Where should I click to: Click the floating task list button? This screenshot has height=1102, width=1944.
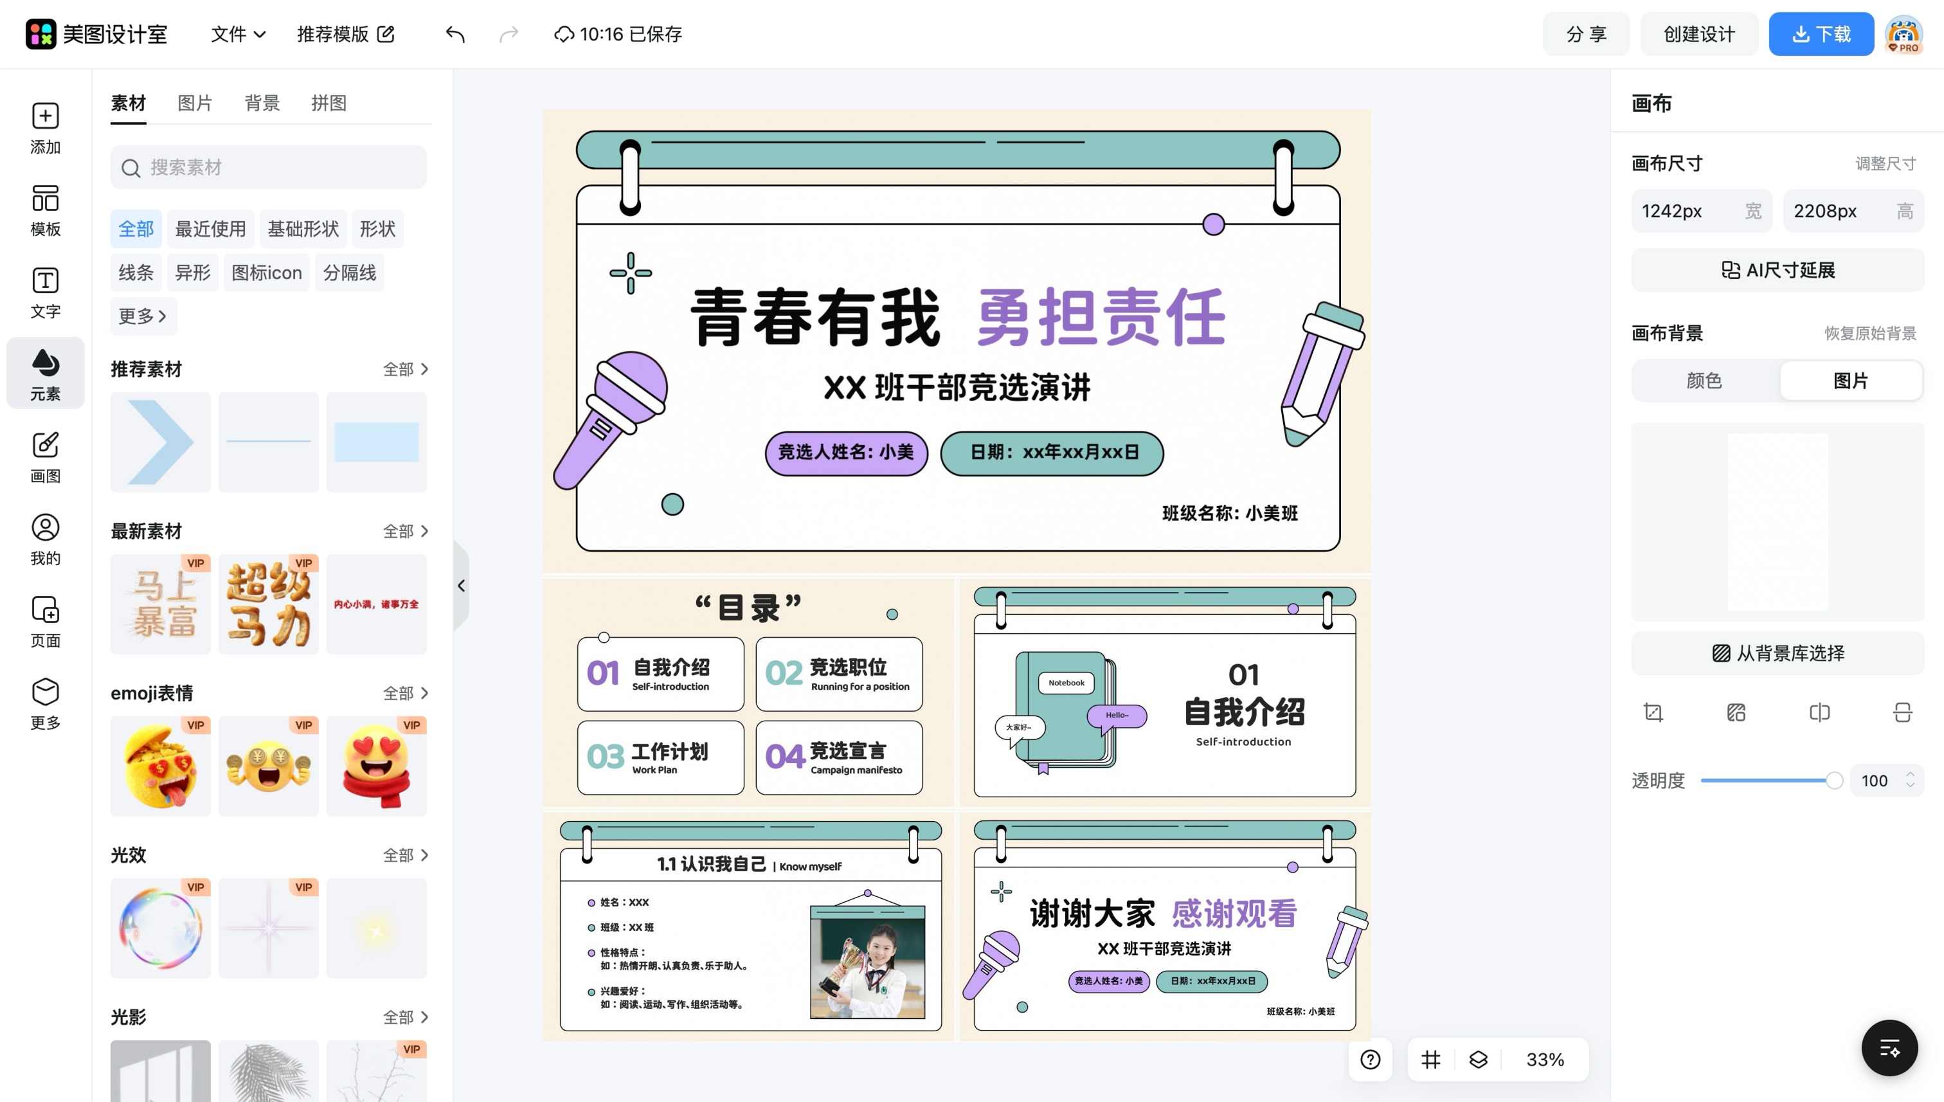pyautogui.click(x=1889, y=1048)
